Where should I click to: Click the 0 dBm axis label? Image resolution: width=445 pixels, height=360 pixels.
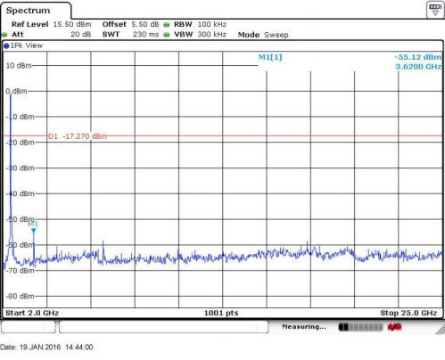(16, 91)
